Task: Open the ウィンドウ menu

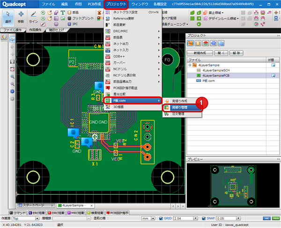Action: [139, 4]
